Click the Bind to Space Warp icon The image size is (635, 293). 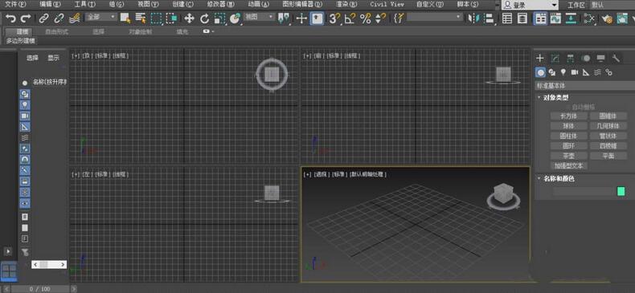point(74,18)
